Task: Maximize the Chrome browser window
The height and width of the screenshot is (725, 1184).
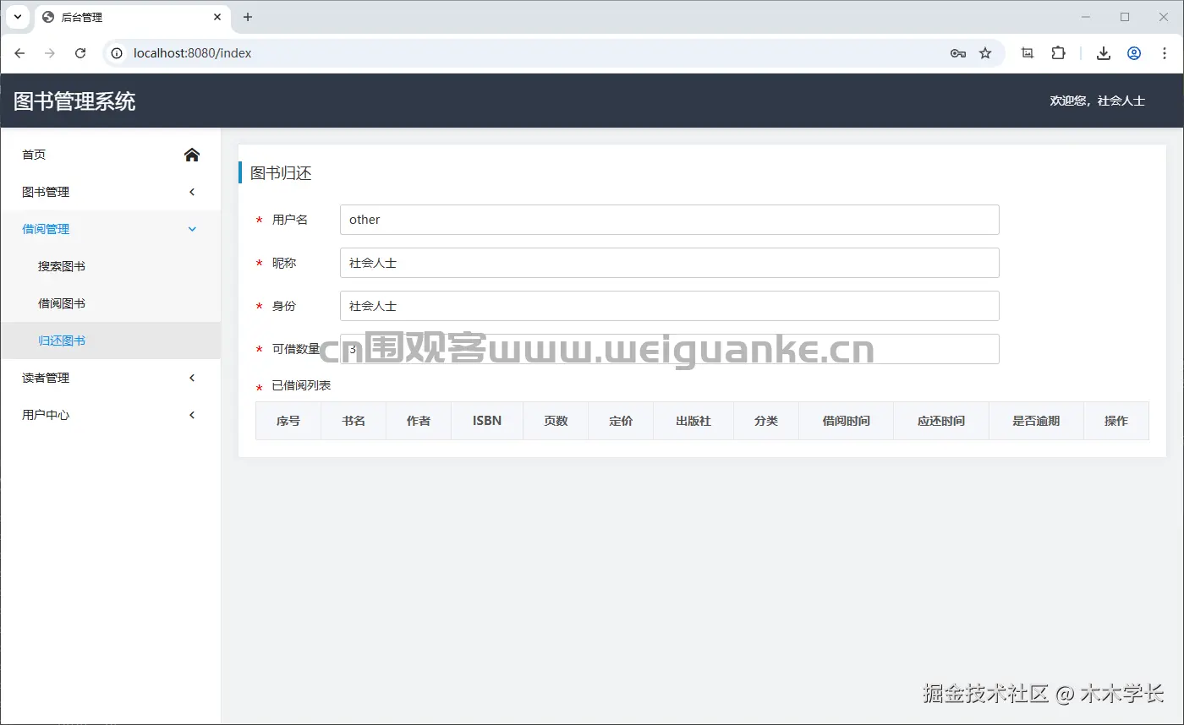Action: point(1125,17)
